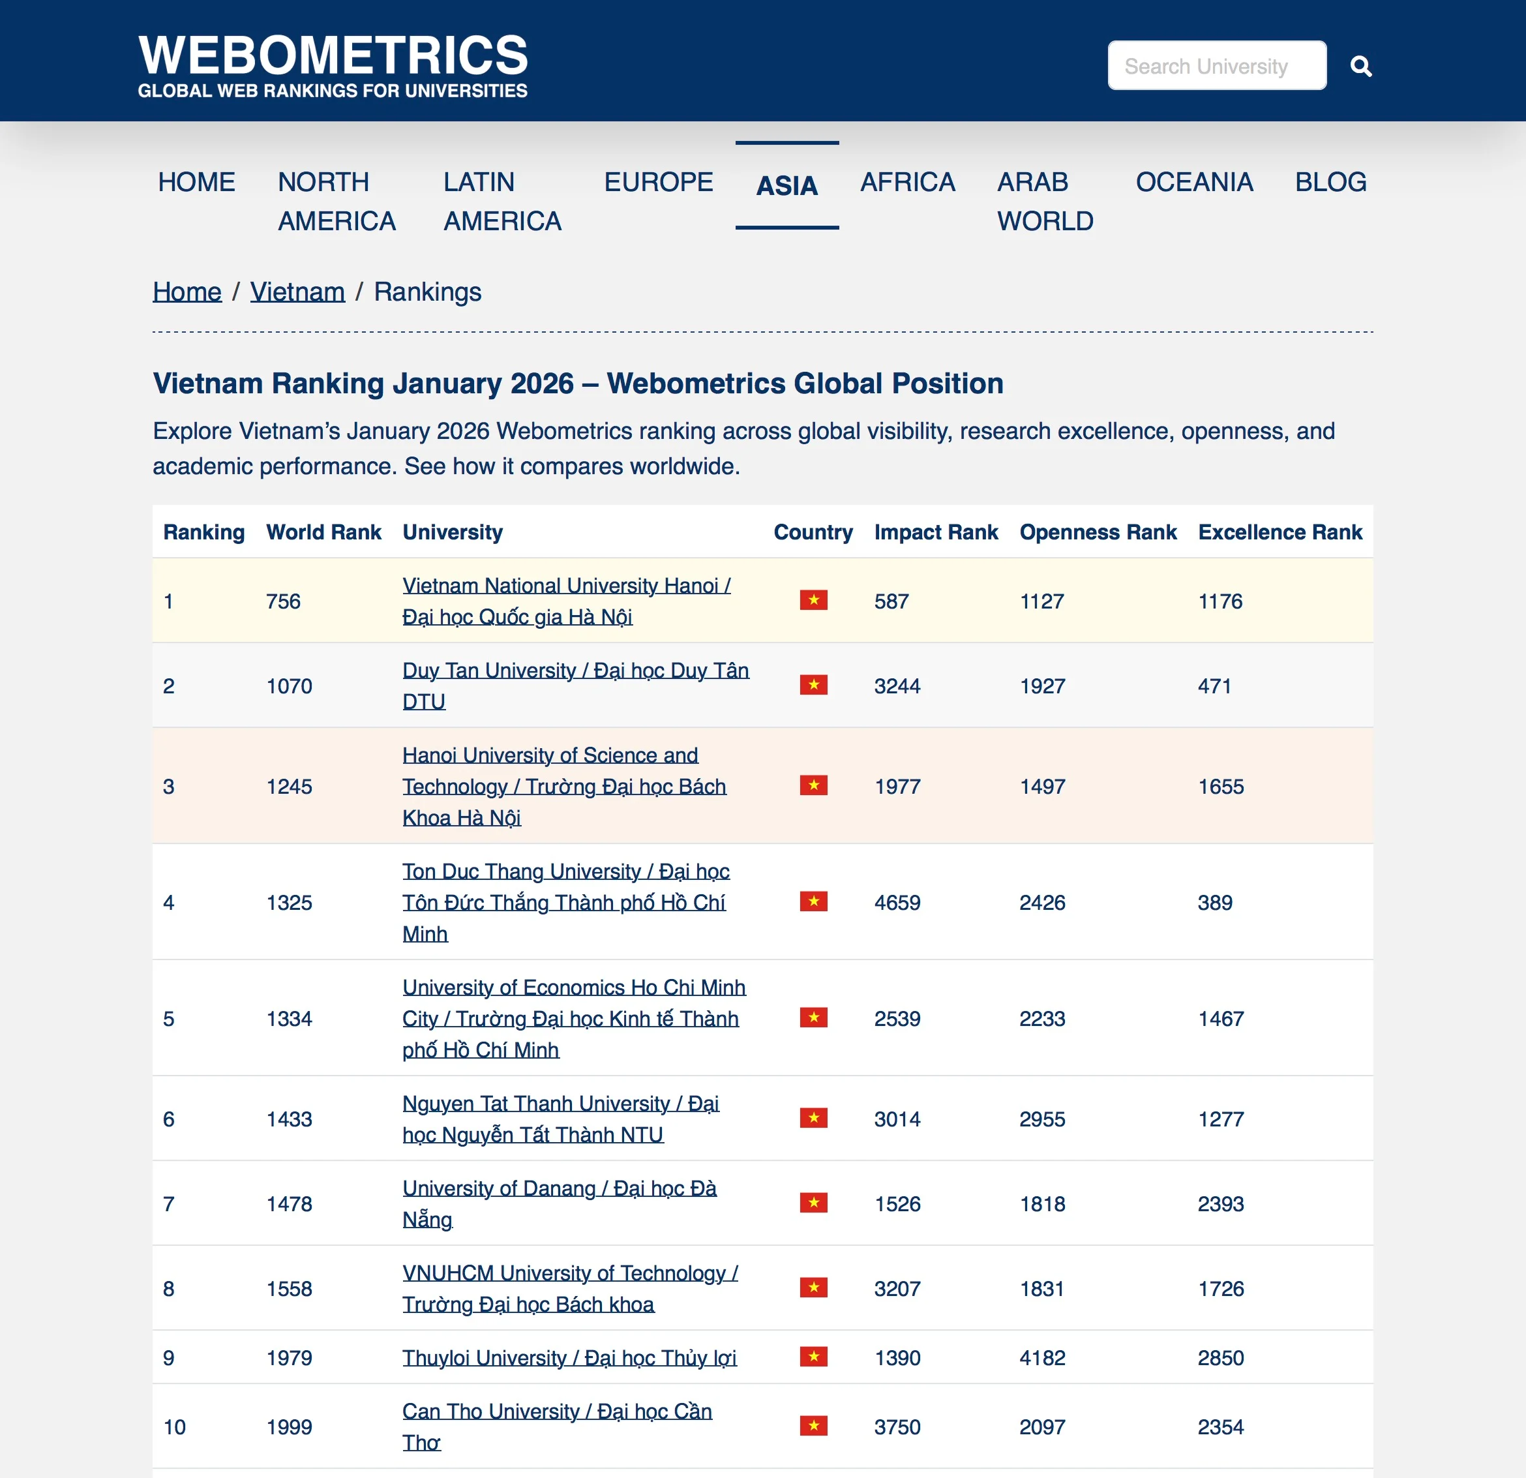
Task: Click the Vietnam breadcrumb link
Action: [297, 292]
